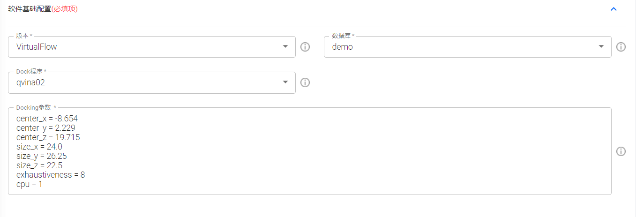Click the info icon beside 数据库 field
The height and width of the screenshot is (217, 636).
pyautogui.click(x=621, y=47)
